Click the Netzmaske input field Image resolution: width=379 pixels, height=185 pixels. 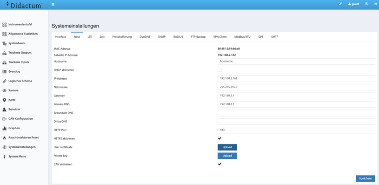click(296, 87)
